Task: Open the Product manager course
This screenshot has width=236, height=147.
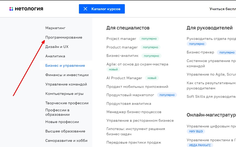Action: tap(122, 47)
